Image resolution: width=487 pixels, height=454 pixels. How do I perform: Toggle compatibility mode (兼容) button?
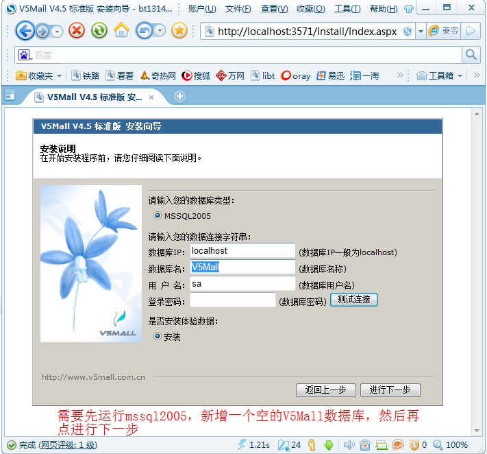444,31
